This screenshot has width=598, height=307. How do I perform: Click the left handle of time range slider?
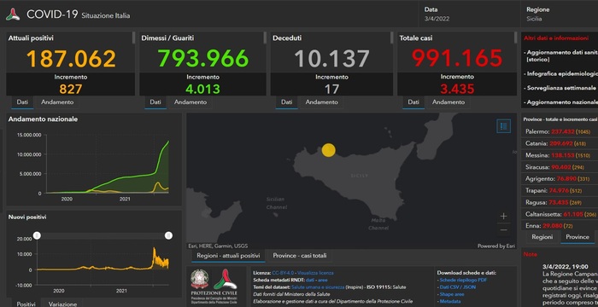click(37, 235)
